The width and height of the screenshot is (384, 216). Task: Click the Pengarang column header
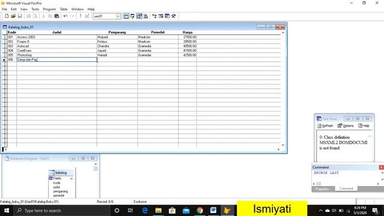(x=117, y=32)
